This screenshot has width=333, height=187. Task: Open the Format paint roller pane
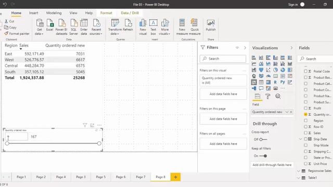coord(268,97)
